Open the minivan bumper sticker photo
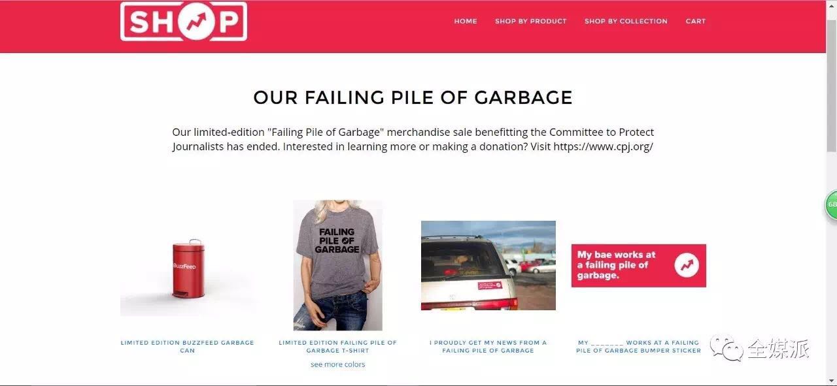This screenshot has height=386, width=837. tap(488, 265)
